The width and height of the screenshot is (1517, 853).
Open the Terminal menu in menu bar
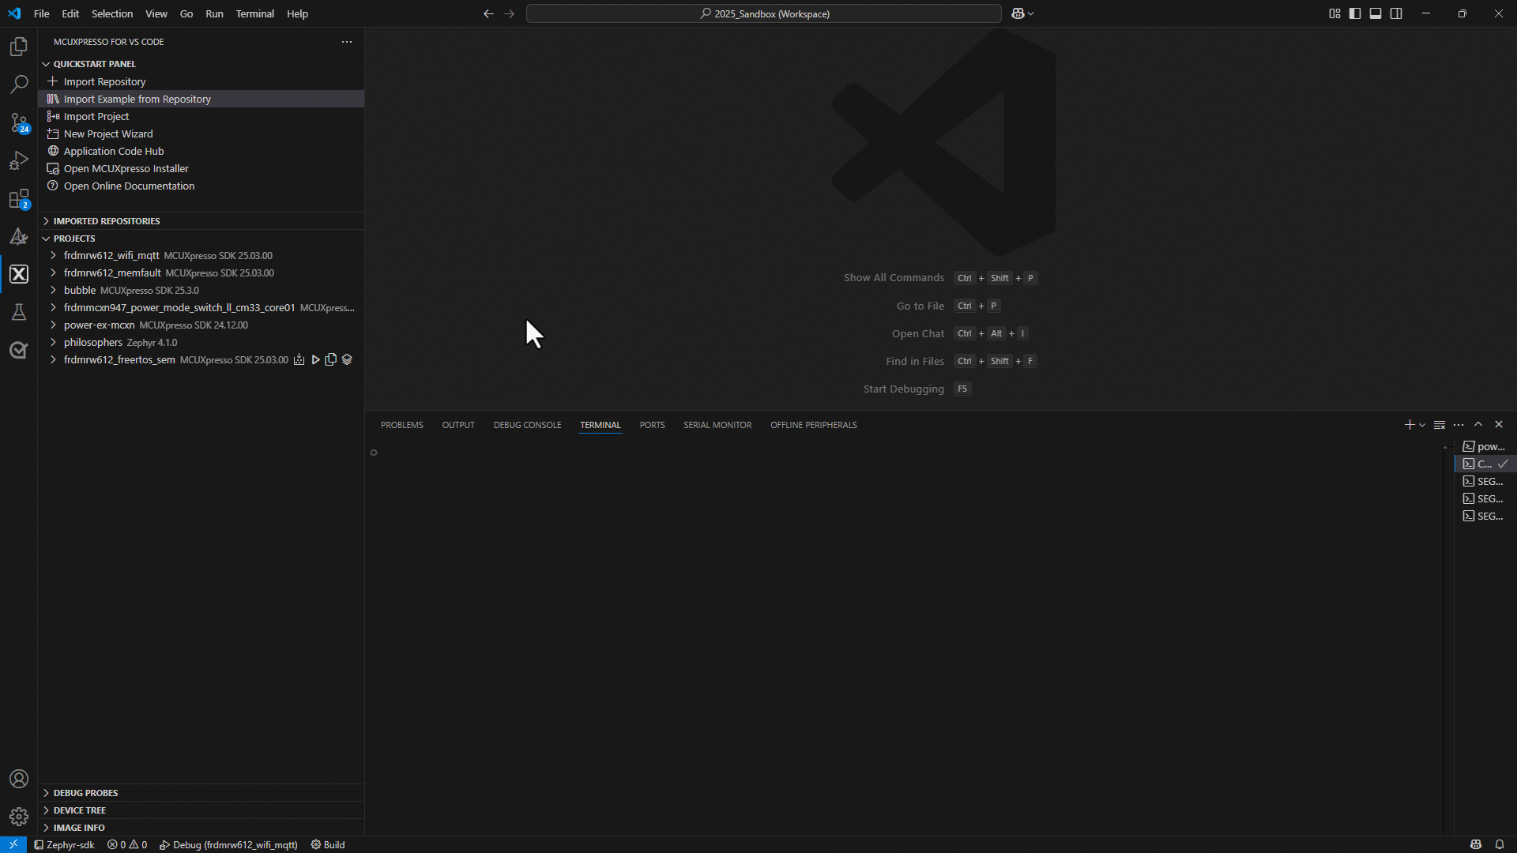point(254,13)
